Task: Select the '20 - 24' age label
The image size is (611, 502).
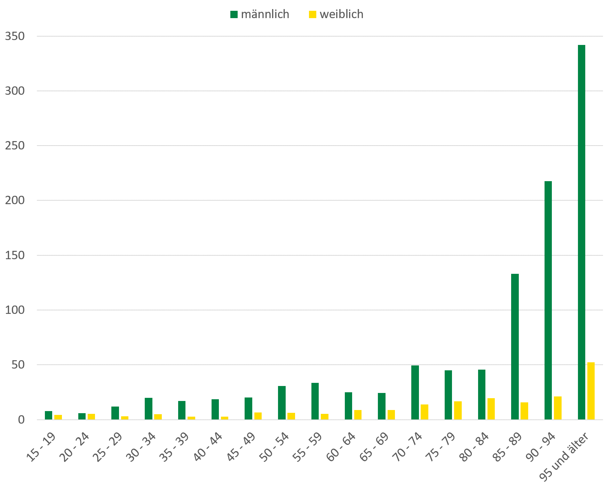Action: (74, 447)
